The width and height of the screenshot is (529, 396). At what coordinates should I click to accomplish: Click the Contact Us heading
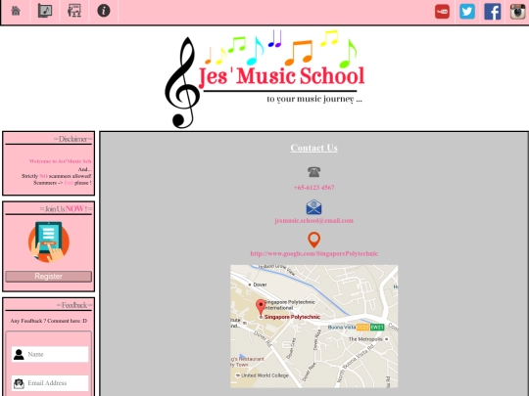(x=313, y=148)
